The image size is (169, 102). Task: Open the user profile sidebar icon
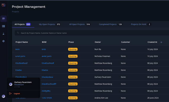[x=4, y=34]
